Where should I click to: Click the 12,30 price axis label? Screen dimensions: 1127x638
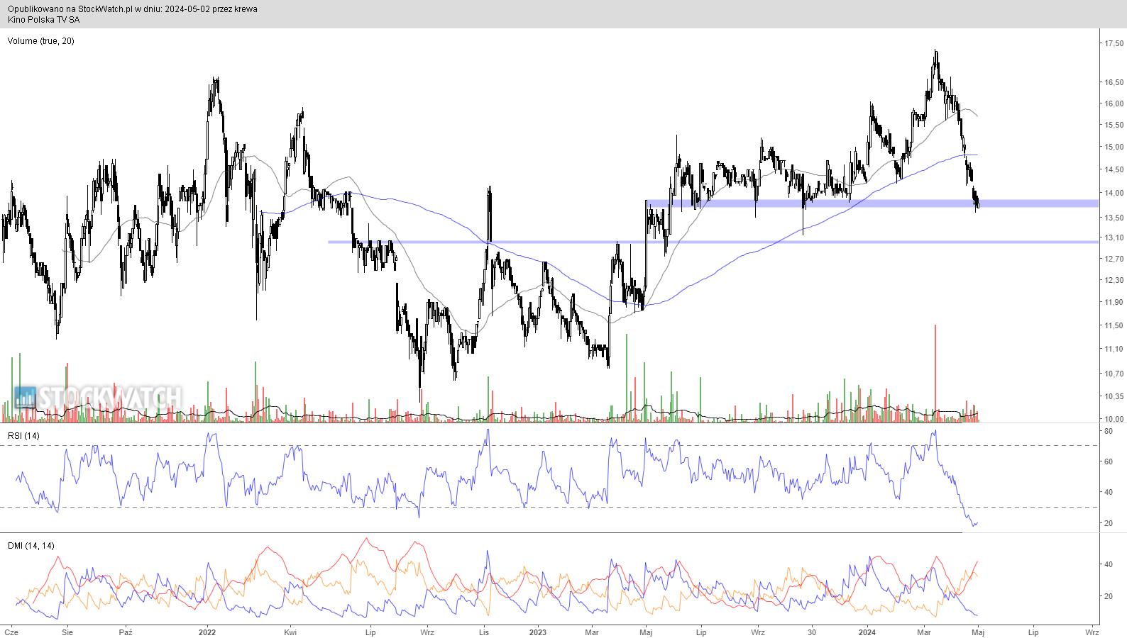tap(1114, 280)
